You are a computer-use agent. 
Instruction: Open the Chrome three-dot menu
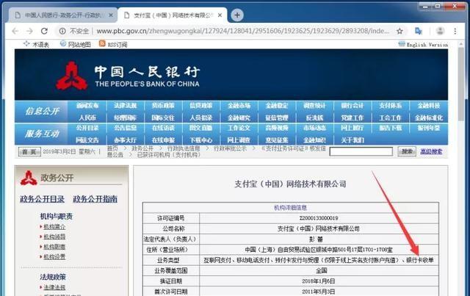coord(455,31)
